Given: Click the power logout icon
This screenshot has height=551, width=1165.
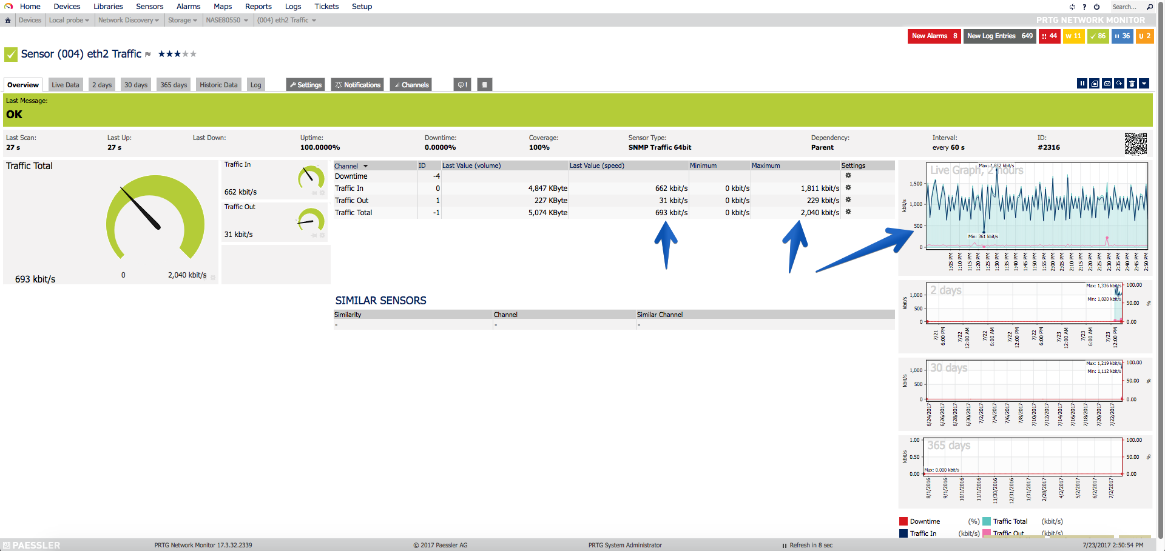Looking at the screenshot, I should (1097, 7).
